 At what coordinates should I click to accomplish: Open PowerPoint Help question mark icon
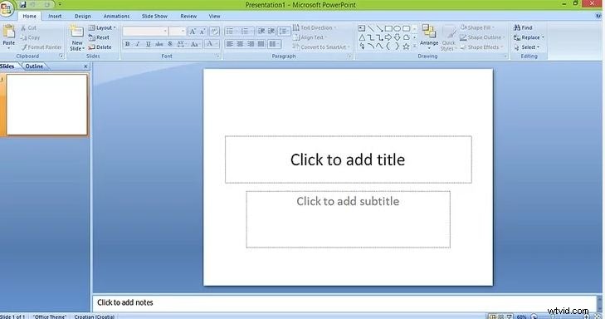click(599, 17)
